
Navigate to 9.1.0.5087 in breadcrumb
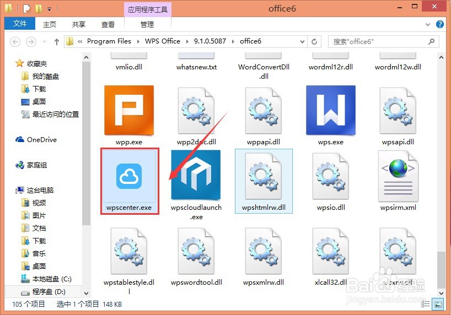pos(210,41)
